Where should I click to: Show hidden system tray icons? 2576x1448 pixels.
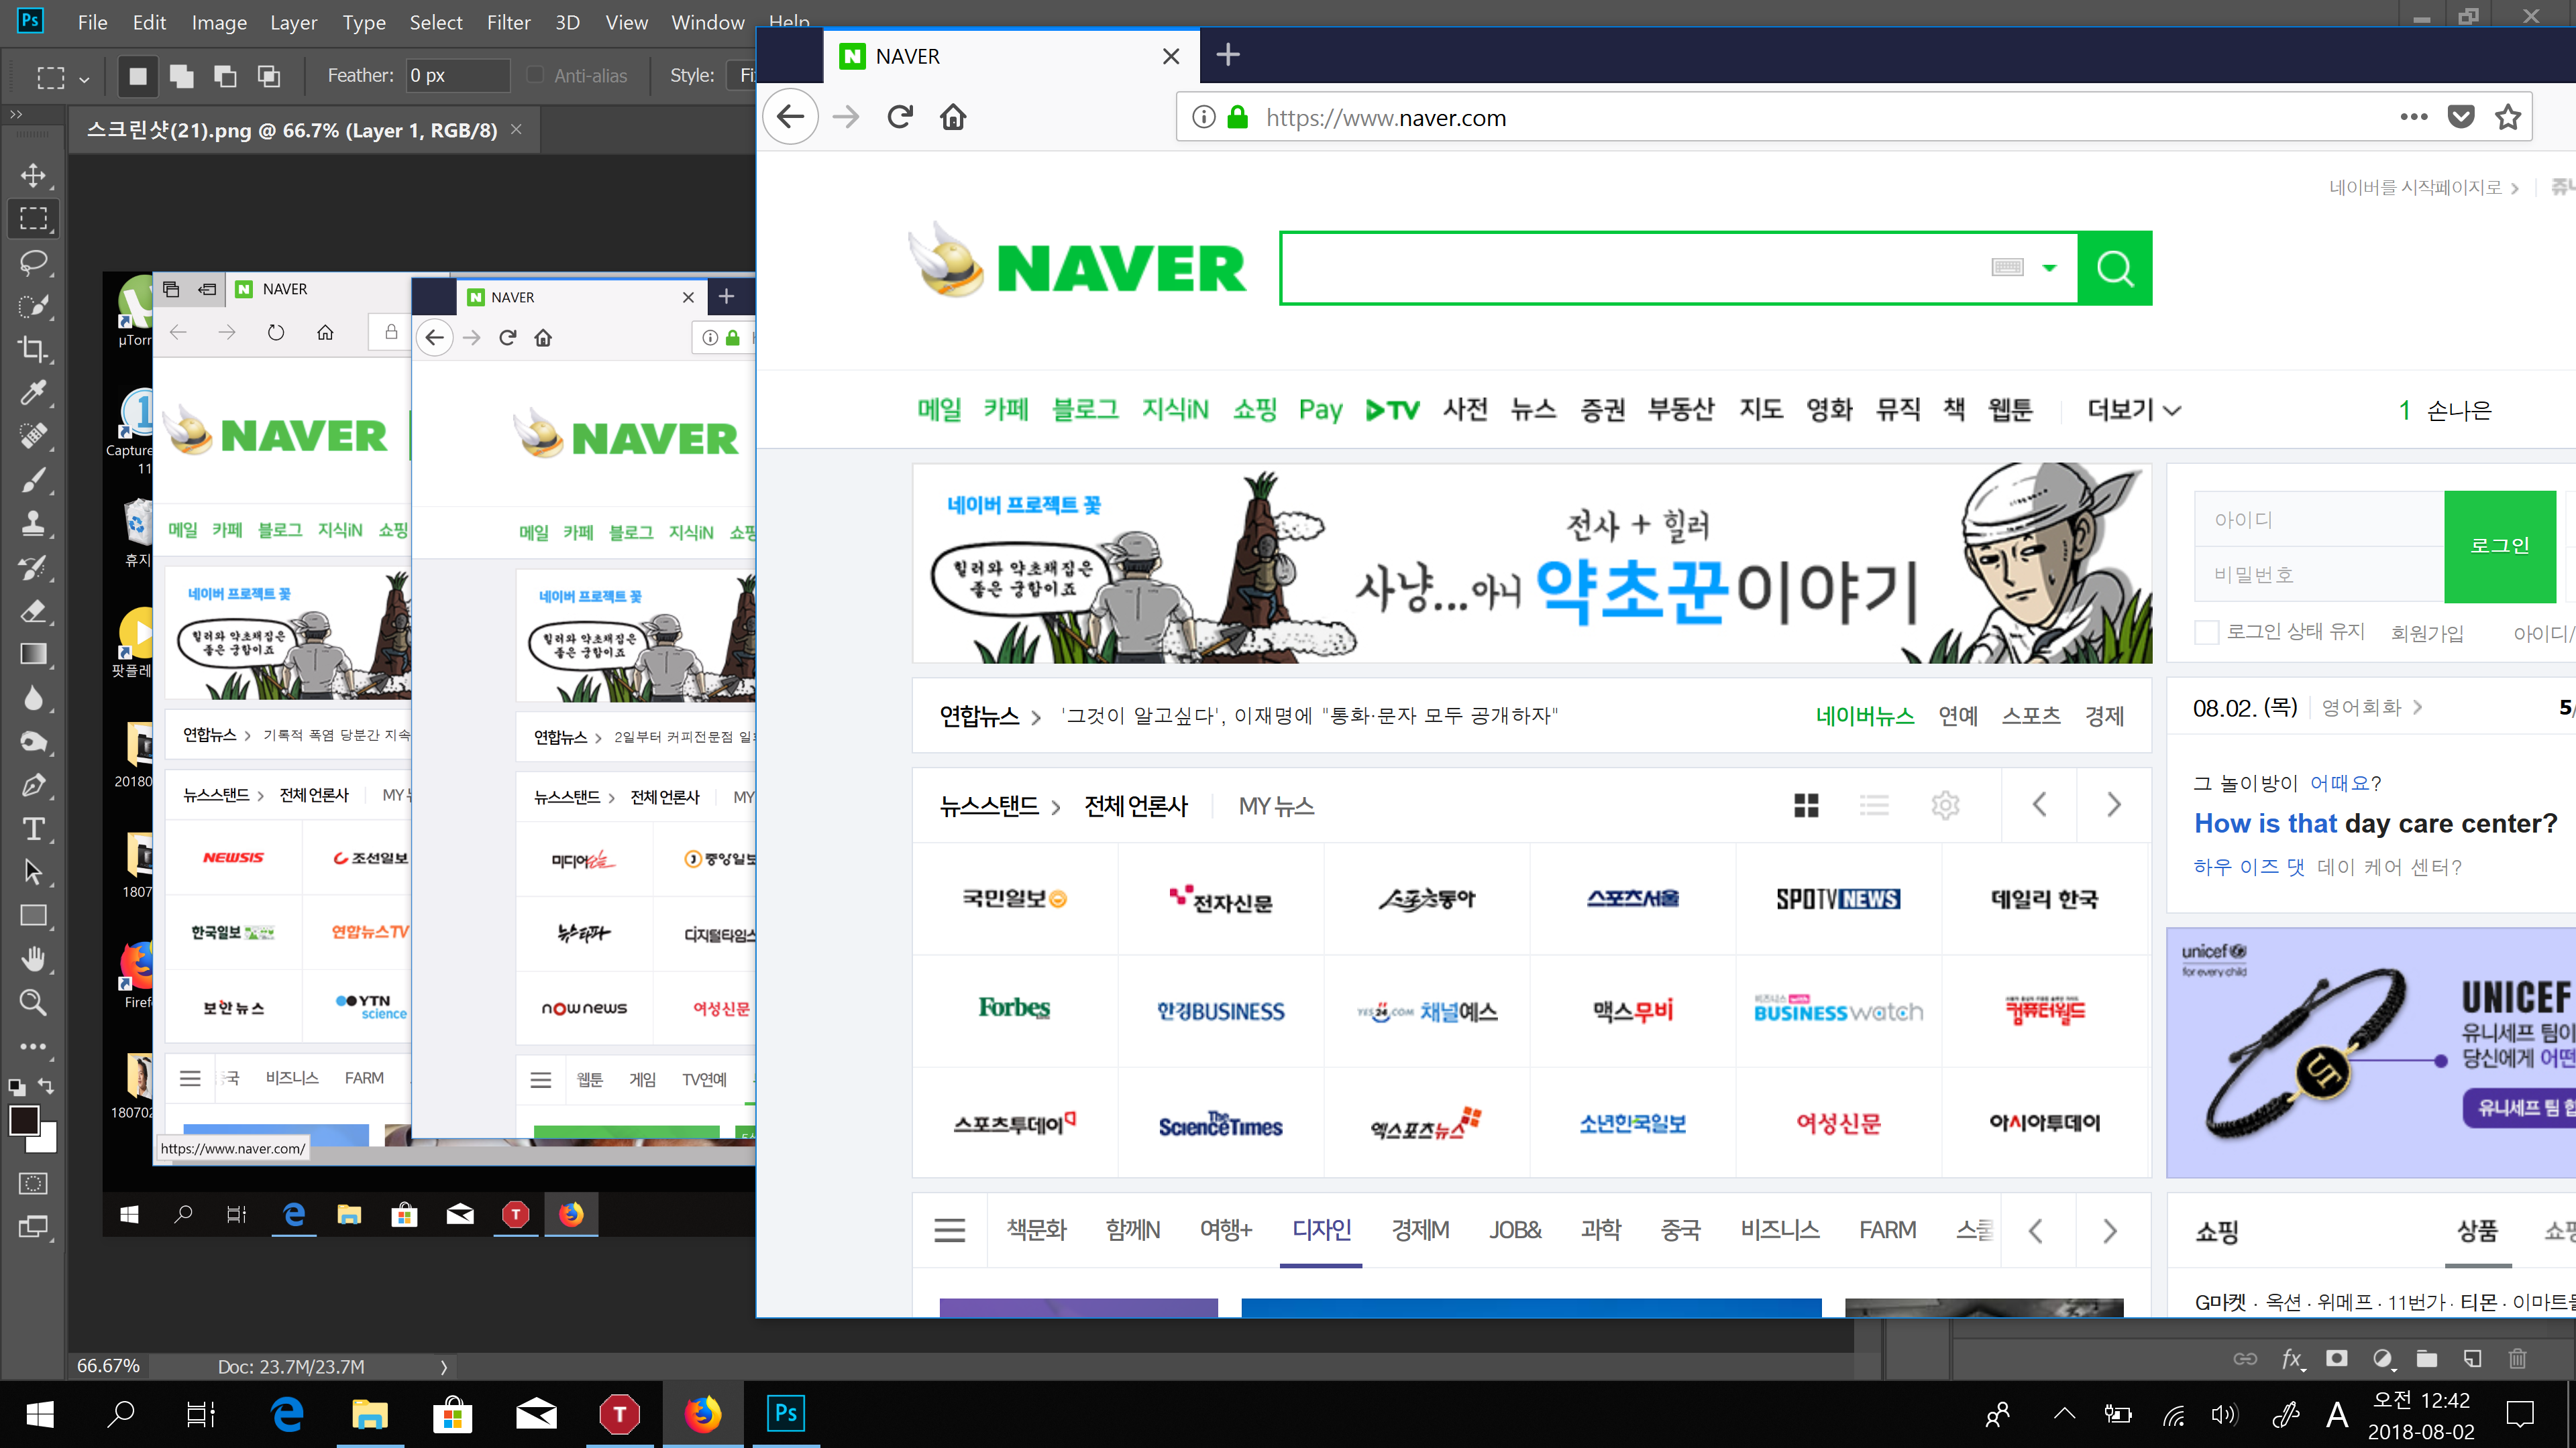point(2064,1414)
